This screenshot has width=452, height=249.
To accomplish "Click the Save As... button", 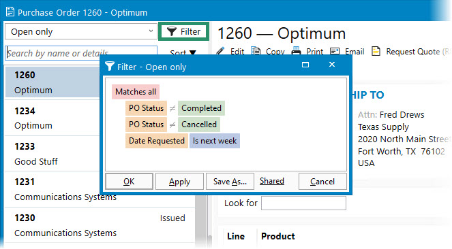I will [230, 182].
